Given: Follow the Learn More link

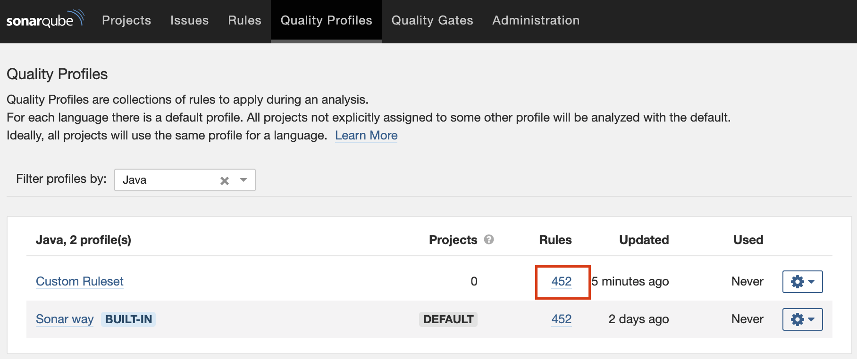Looking at the screenshot, I should (366, 136).
